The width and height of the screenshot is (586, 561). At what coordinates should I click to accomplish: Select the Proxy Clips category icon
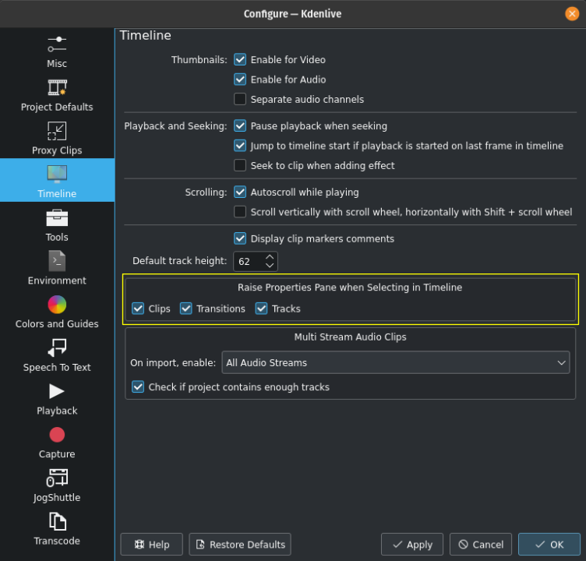[57, 131]
